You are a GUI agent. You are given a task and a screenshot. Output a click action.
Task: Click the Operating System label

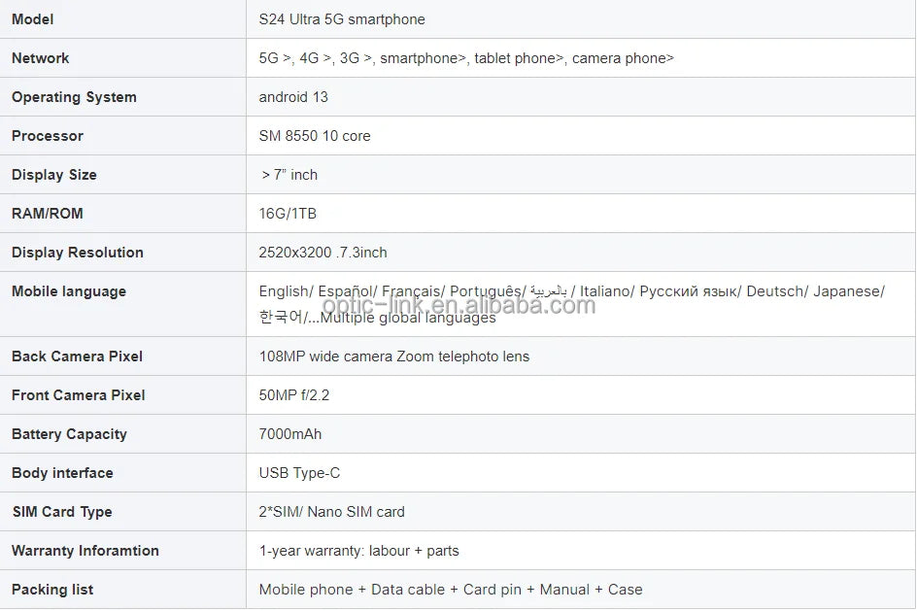[x=74, y=97]
